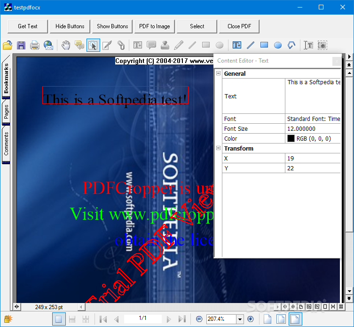Go to the next page

[x=168, y=319]
